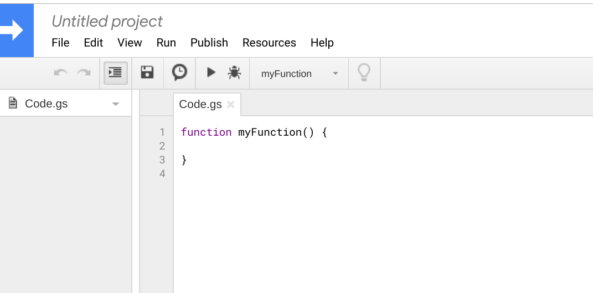Viewport: 593px width, 293px height.
Task: Save the project with floppy disk icon
Action: click(x=147, y=73)
